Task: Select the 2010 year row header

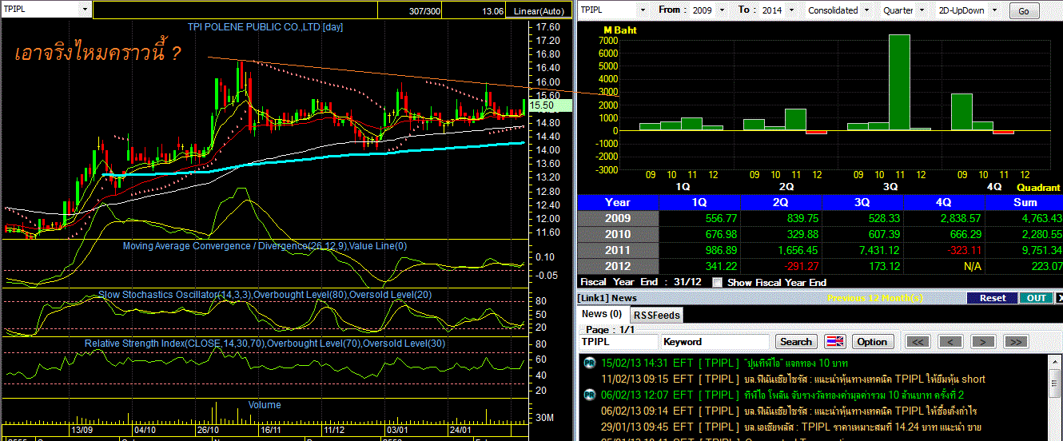Action: 618,234
